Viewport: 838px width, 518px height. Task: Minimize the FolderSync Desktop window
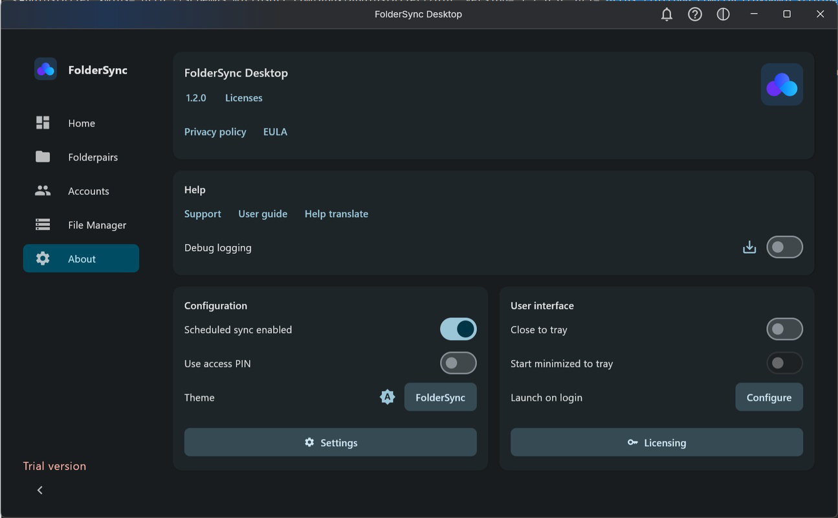754,14
